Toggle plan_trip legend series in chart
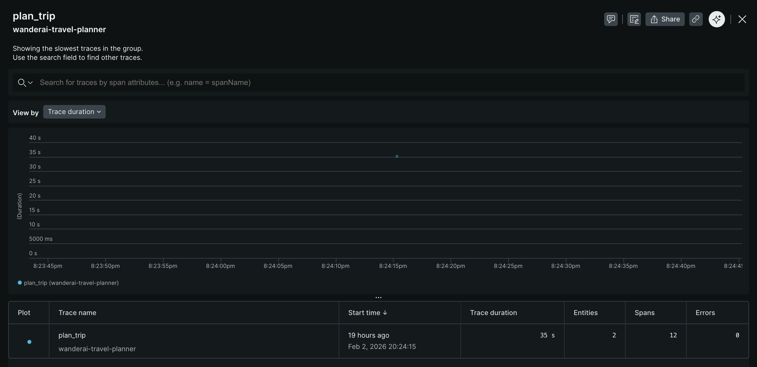The height and width of the screenshot is (367, 757). click(x=68, y=283)
